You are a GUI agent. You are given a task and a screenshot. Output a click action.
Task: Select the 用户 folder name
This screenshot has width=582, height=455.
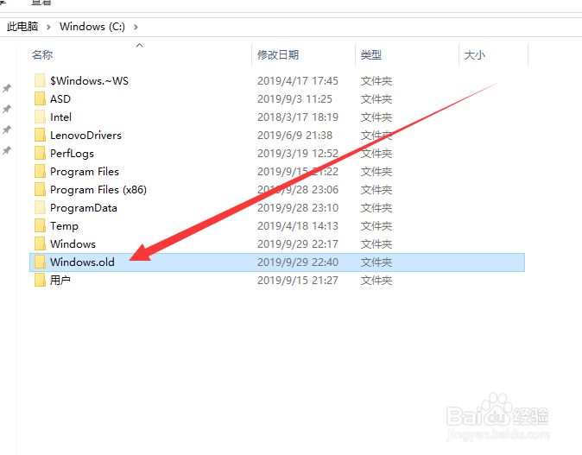60,281
